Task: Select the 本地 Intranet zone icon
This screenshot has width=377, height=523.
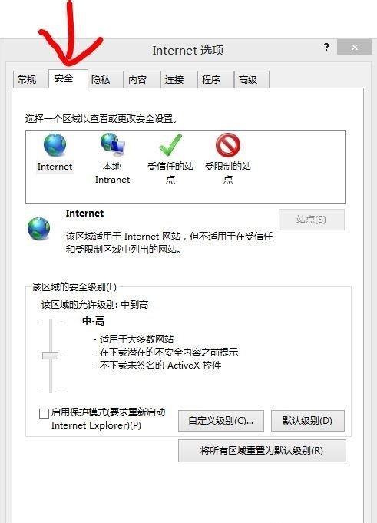Action: (112, 145)
